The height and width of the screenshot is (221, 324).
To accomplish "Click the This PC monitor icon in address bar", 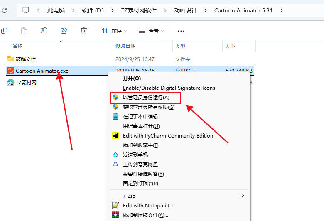I will 26,10.
